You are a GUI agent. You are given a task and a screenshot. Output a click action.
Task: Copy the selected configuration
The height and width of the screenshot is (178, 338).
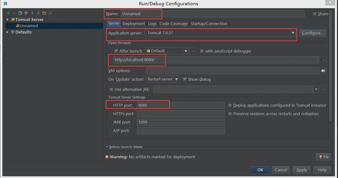point(20,13)
